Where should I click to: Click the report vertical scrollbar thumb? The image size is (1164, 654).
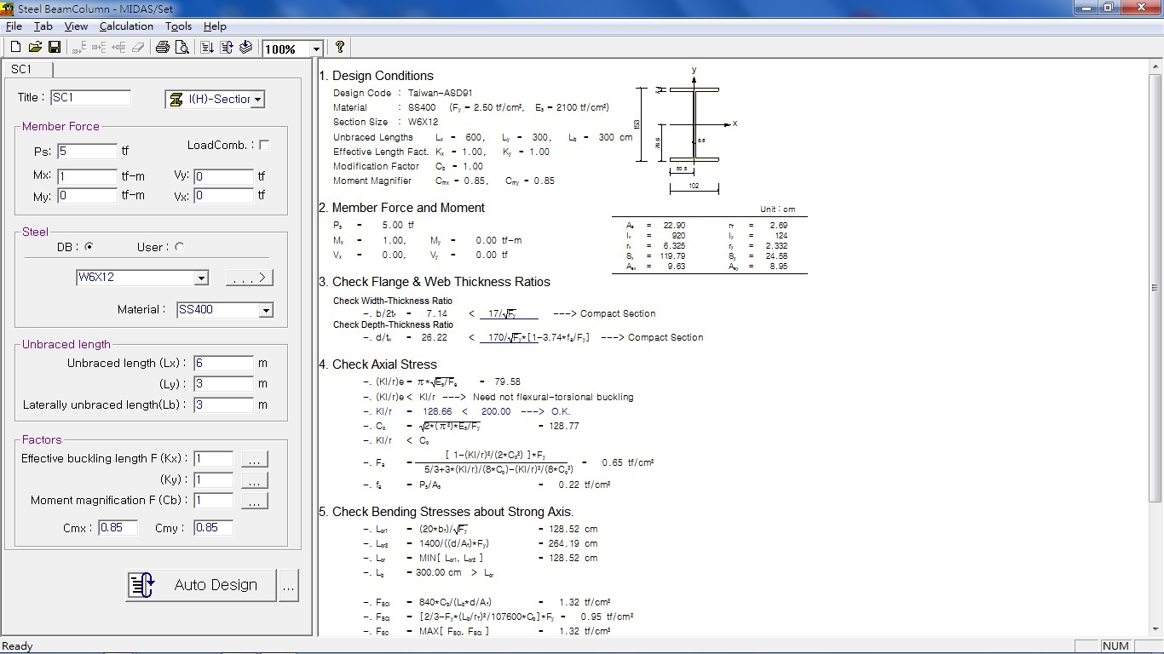1155,288
